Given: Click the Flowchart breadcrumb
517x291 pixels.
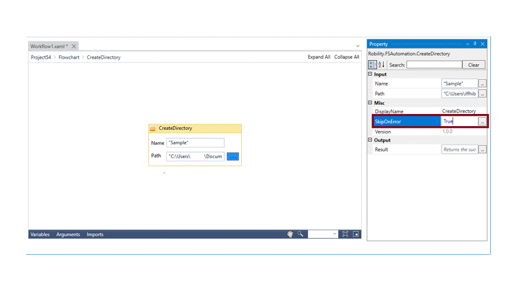Looking at the screenshot, I should (69, 58).
